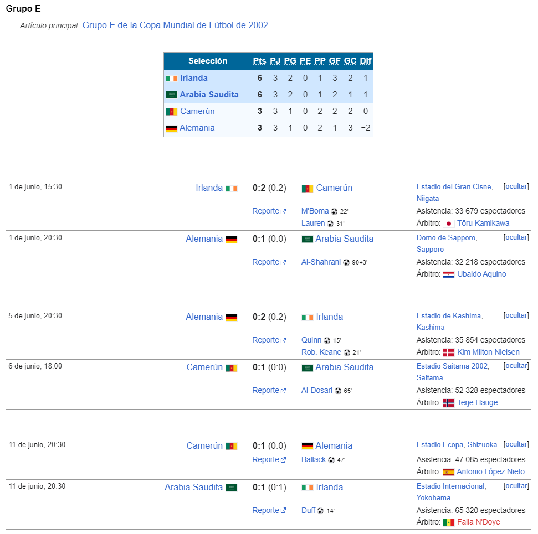
Task: Hide details of the Irlanda vs Camerún match
Action: [x=516, y=186]
